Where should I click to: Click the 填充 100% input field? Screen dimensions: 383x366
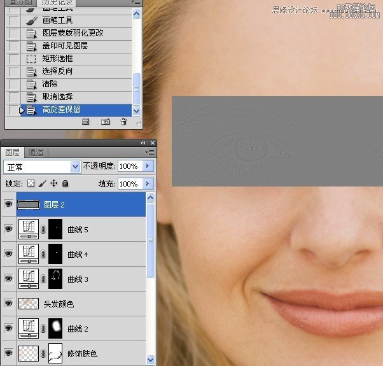(130, 184)
